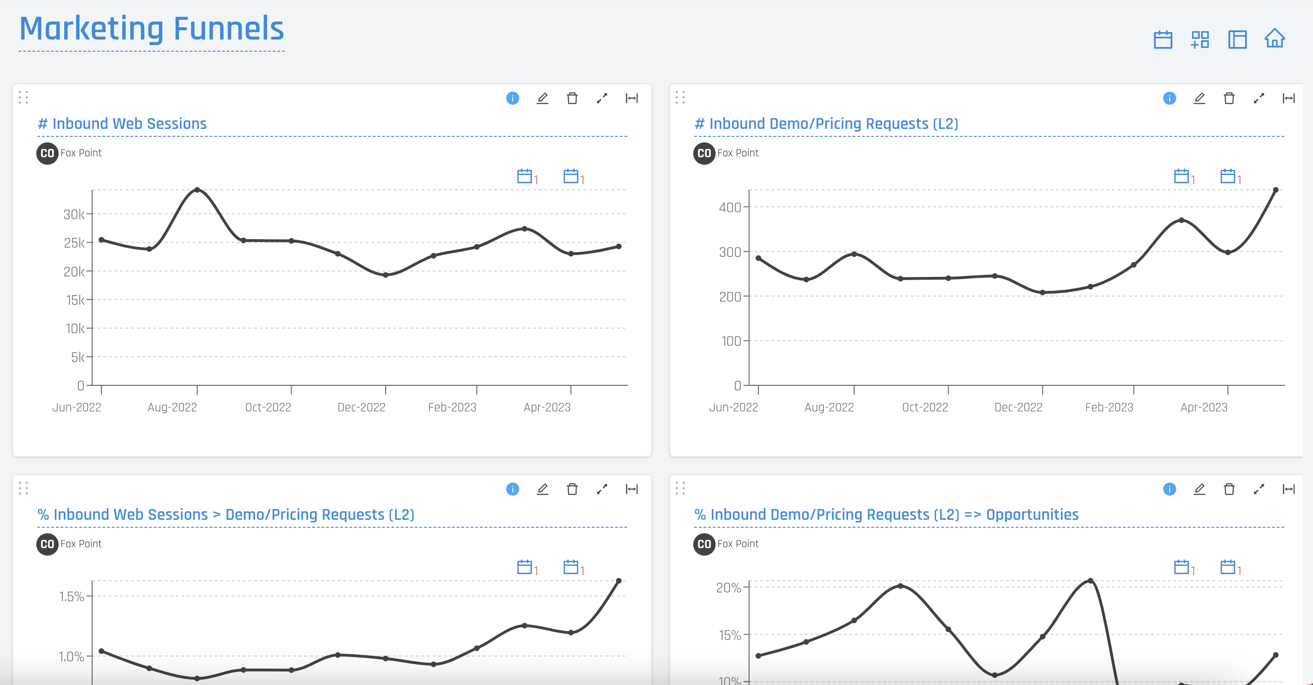Grab the drag handle of Inbound Web Sessions card

[x=23, y=97]
